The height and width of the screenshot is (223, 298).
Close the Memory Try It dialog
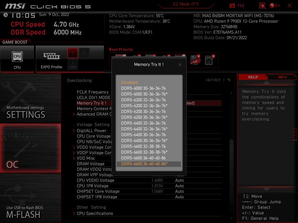point(180,64)
